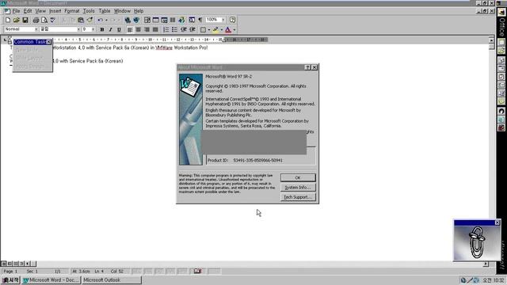507x285 pixels.
Task: Set paragraph alignment to Center
Action: coord(139,30)
